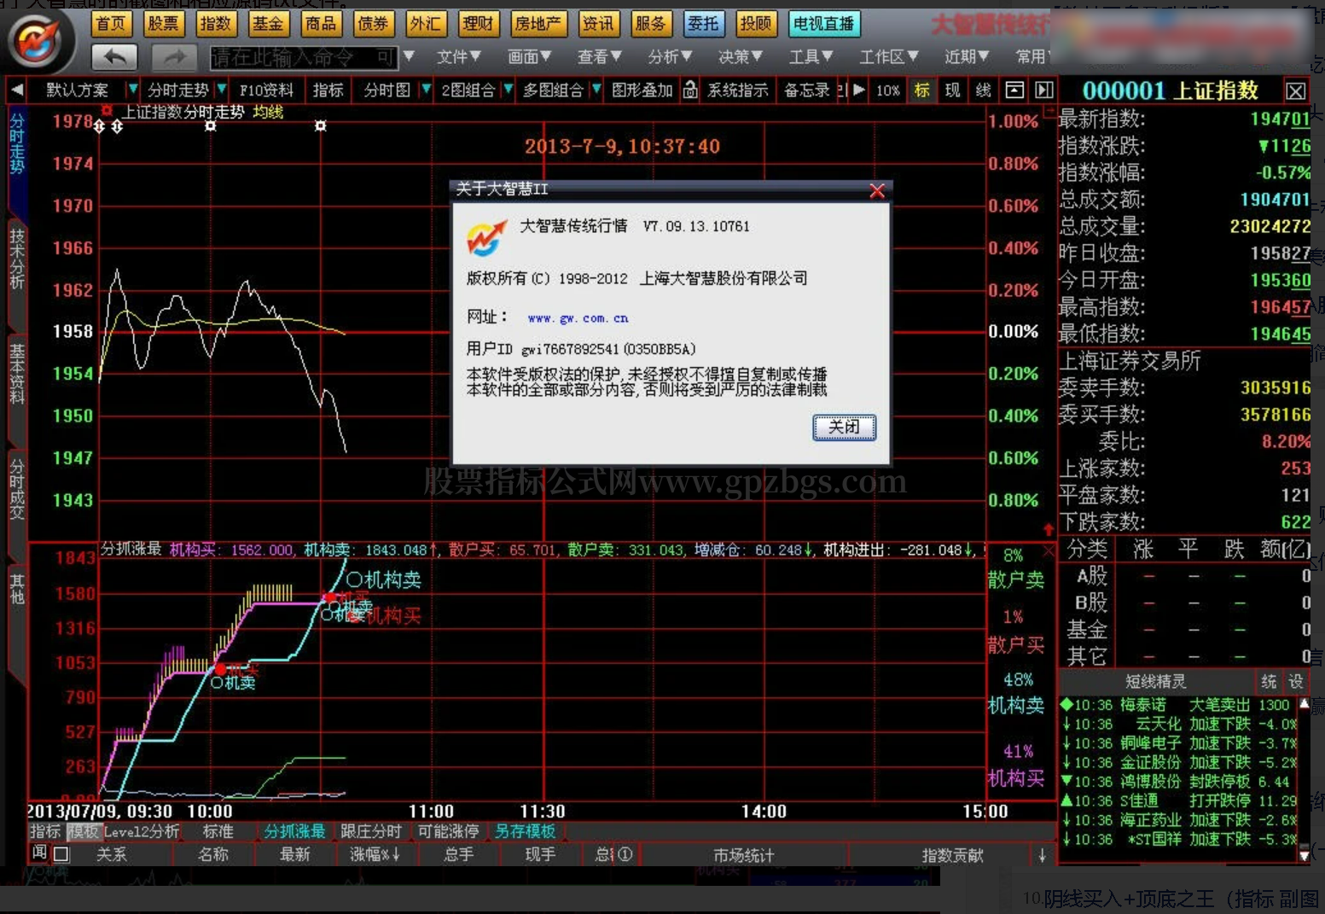Open the 工具 dropdown menu
The image size is (1325, 914).
click(x=811, y=56)
